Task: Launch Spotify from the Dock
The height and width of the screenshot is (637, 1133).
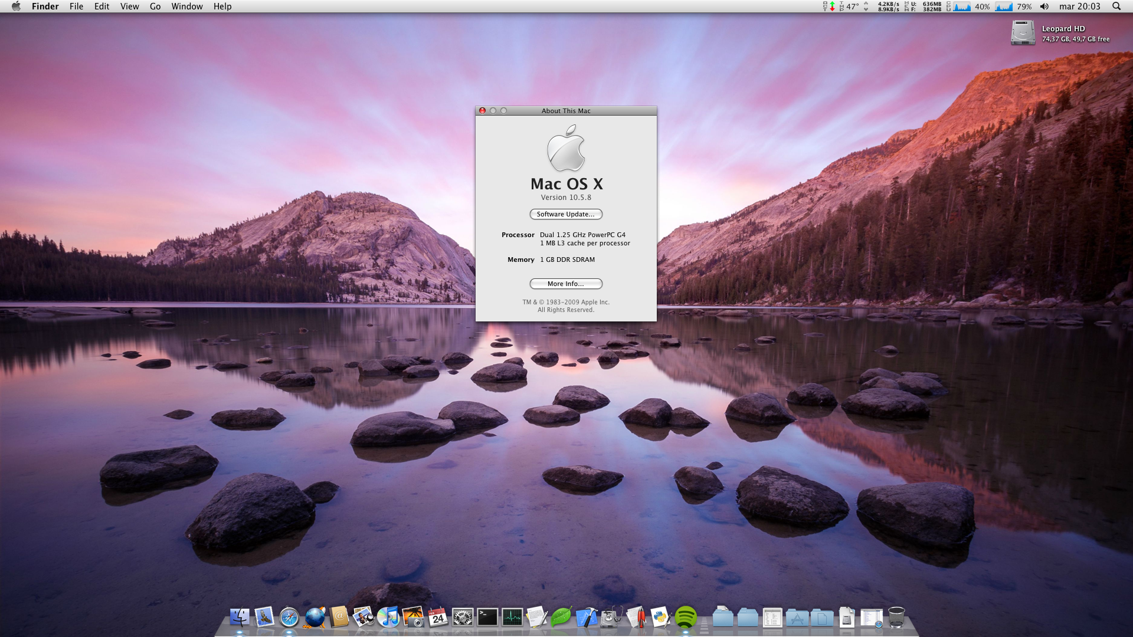Action: (686, 618)
